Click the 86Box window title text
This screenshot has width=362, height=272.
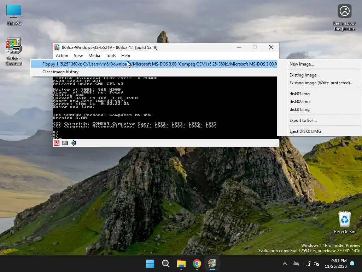pyautogui.click(x=110, y=47)
